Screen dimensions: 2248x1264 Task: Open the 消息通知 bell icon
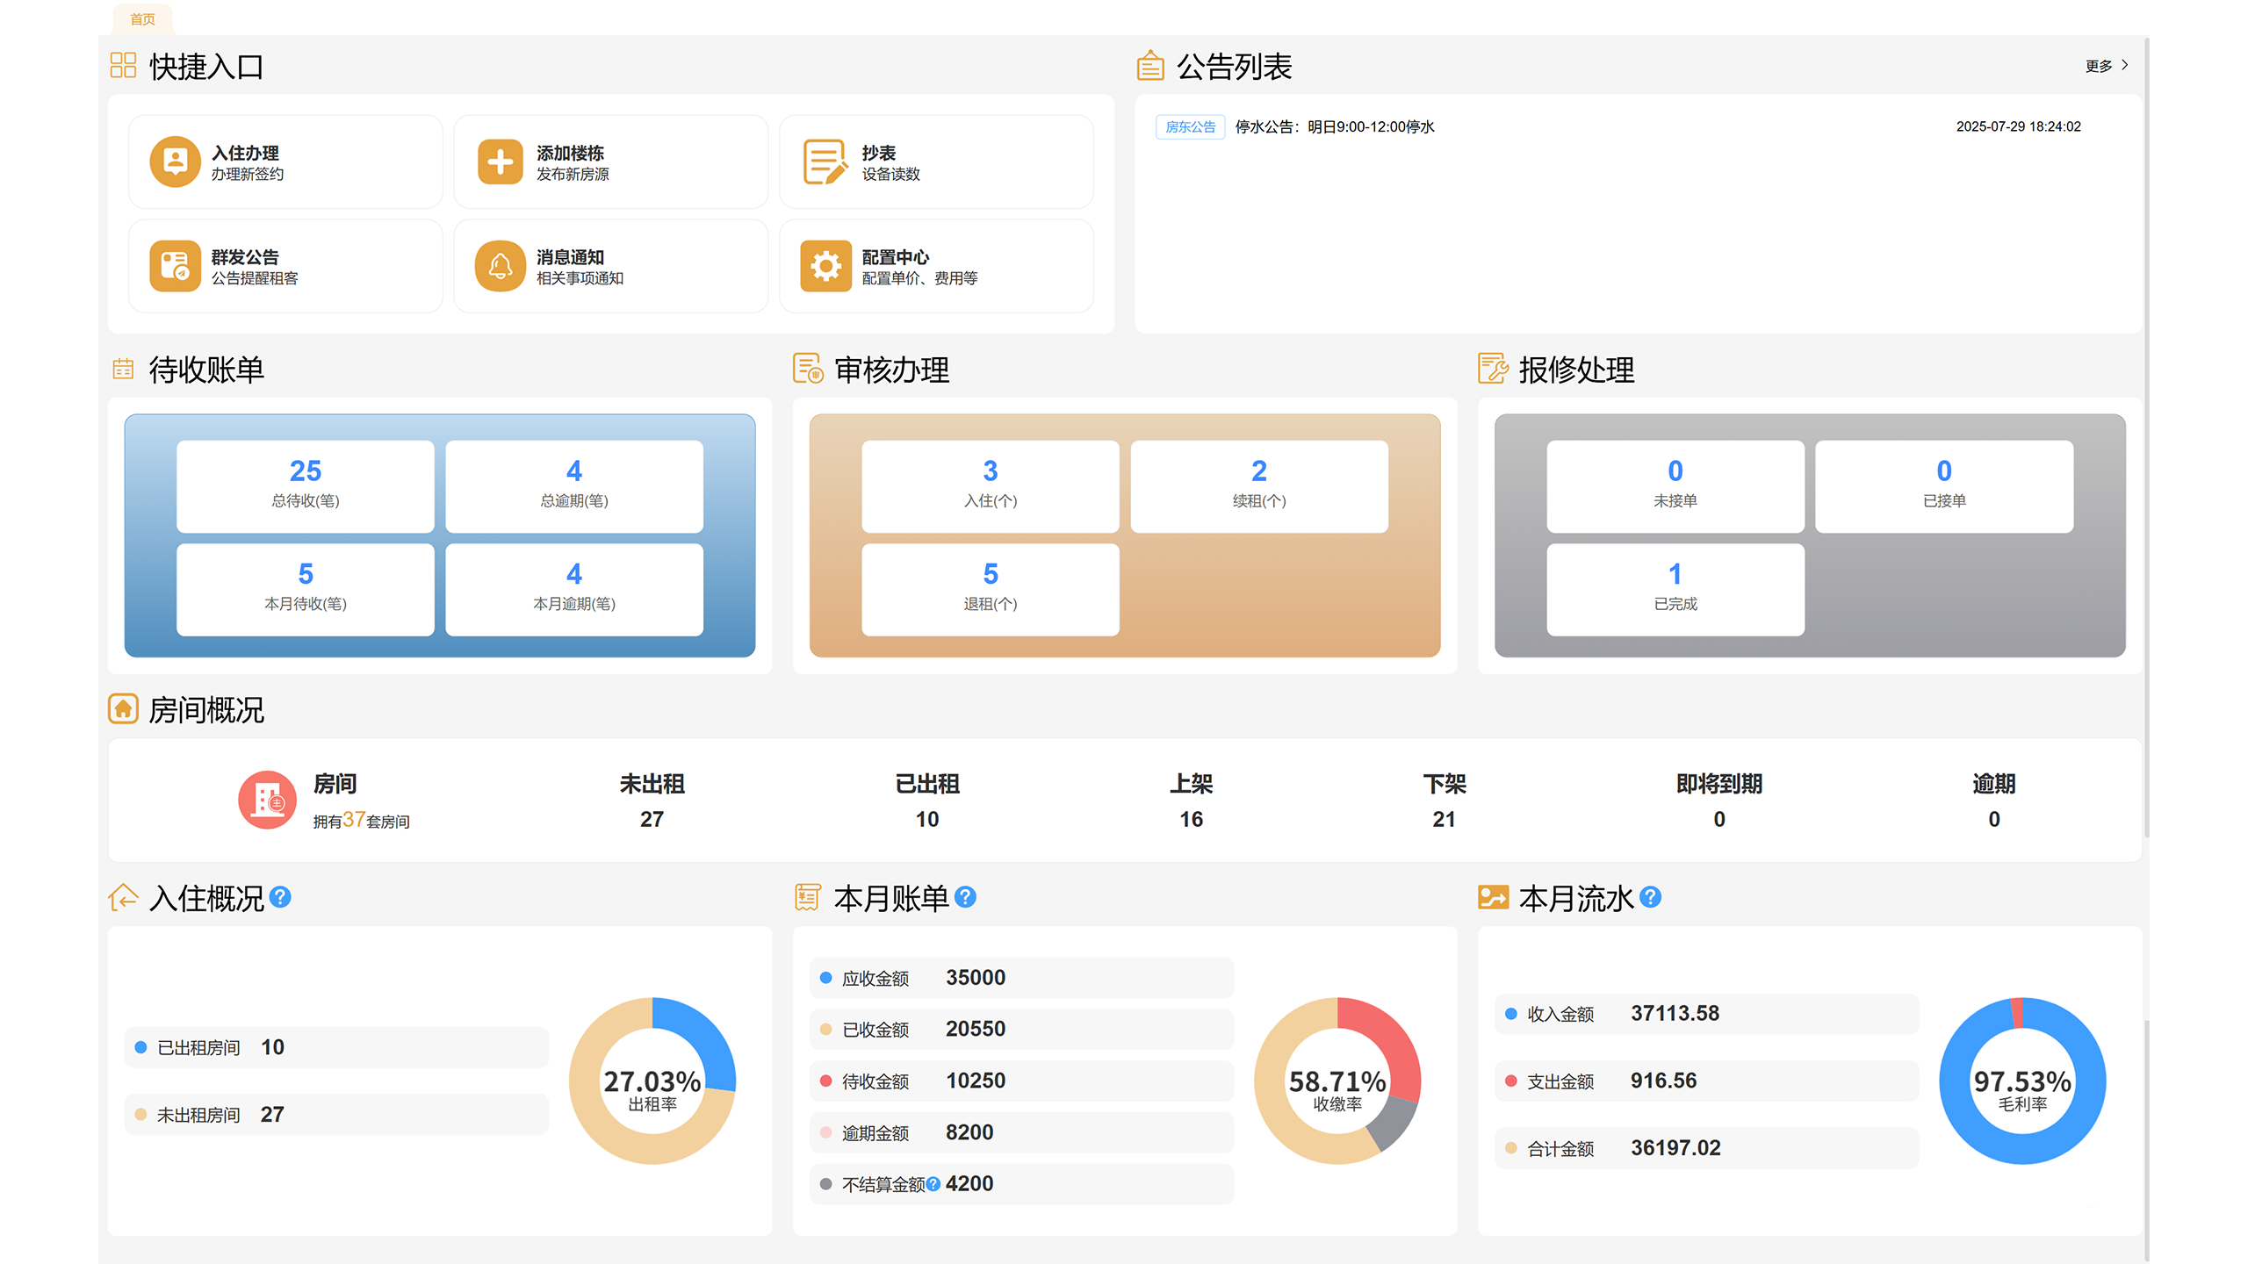tap(500, 266)
